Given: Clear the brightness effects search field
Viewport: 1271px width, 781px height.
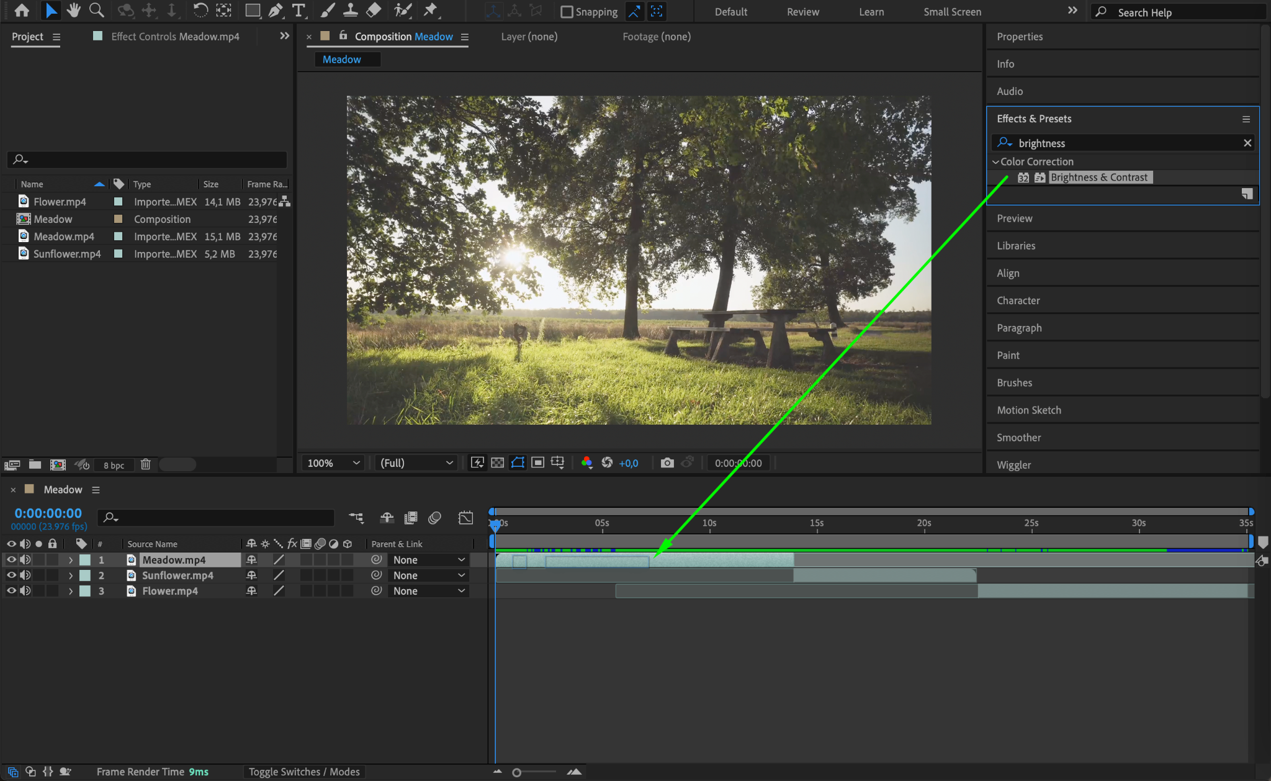Looking at the screenshot, I should 1247,143.
